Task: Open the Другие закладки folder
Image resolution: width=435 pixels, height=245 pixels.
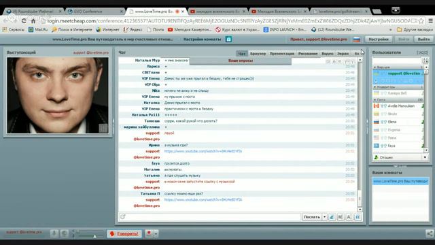Action: [415, 29]
